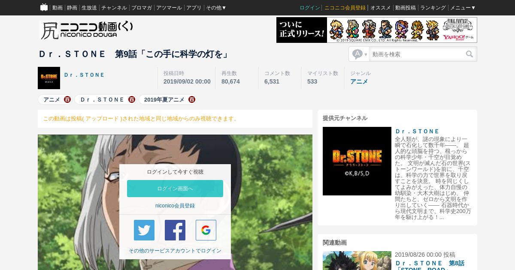Open the Niconico Douga logo
The height and width of the screenshot is (270, 515).
click(86, 30)
